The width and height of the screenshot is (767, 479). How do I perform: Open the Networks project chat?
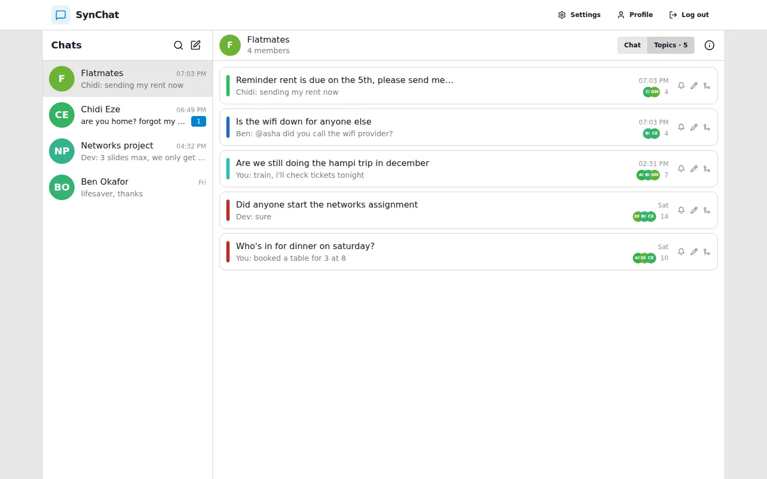click(128, 151)
